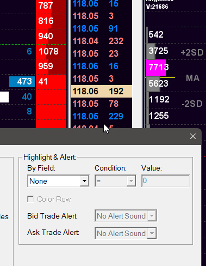Click the magenta 7713 volume profile bar
206x266 pixels.
(x=156, y=68)
